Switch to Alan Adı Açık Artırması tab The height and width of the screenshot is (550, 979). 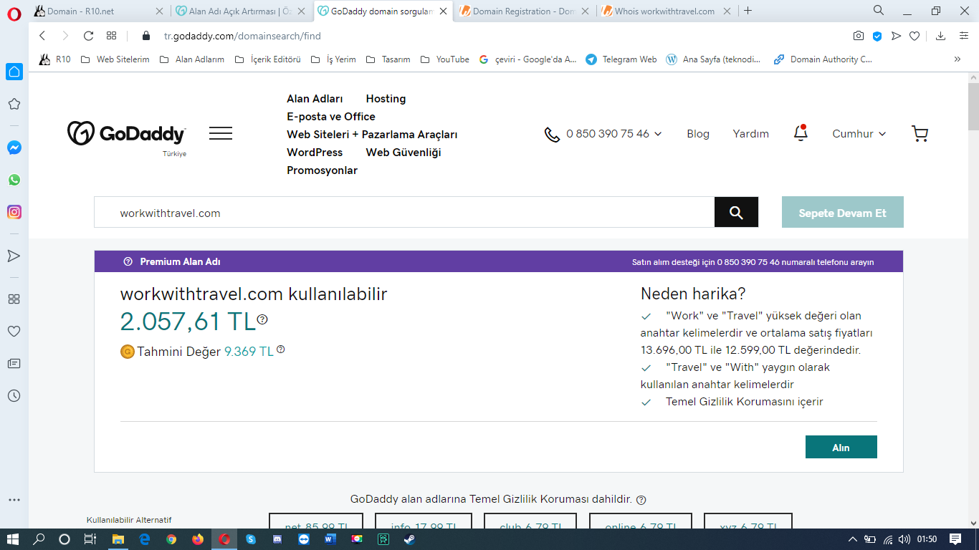tap(242, 11)
